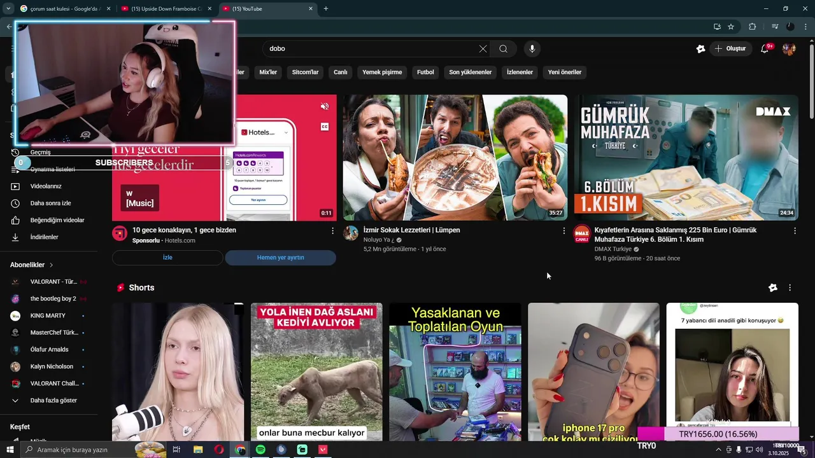Unmute the Hotels.com ad video
The height and width of the screenshot is (458, 815).
click(325, 106)
